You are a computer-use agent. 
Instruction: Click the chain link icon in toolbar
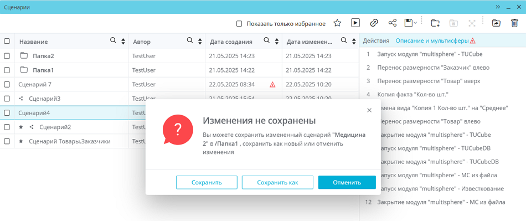coord(374,23)
